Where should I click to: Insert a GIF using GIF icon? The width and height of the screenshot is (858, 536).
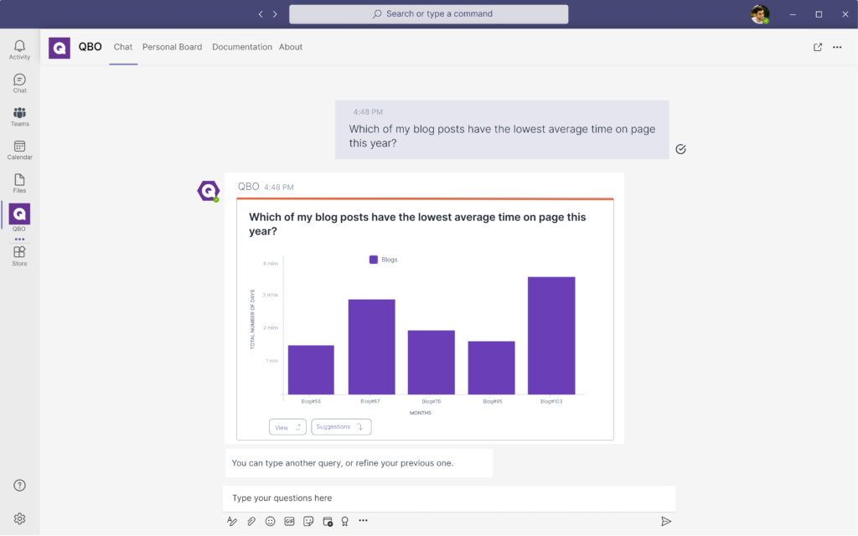coord(289,521)
